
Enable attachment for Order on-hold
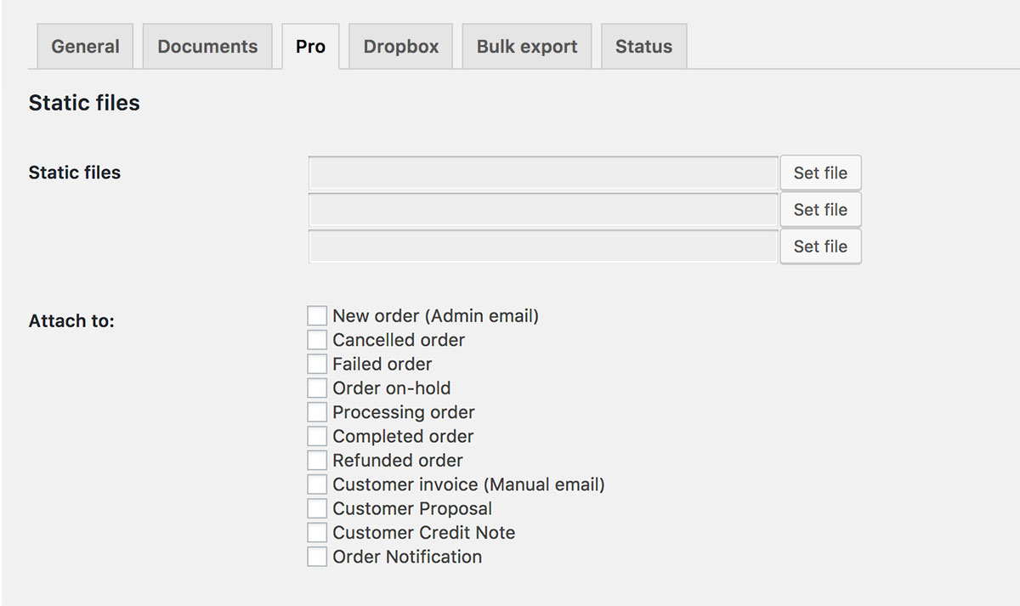(317, 388)
